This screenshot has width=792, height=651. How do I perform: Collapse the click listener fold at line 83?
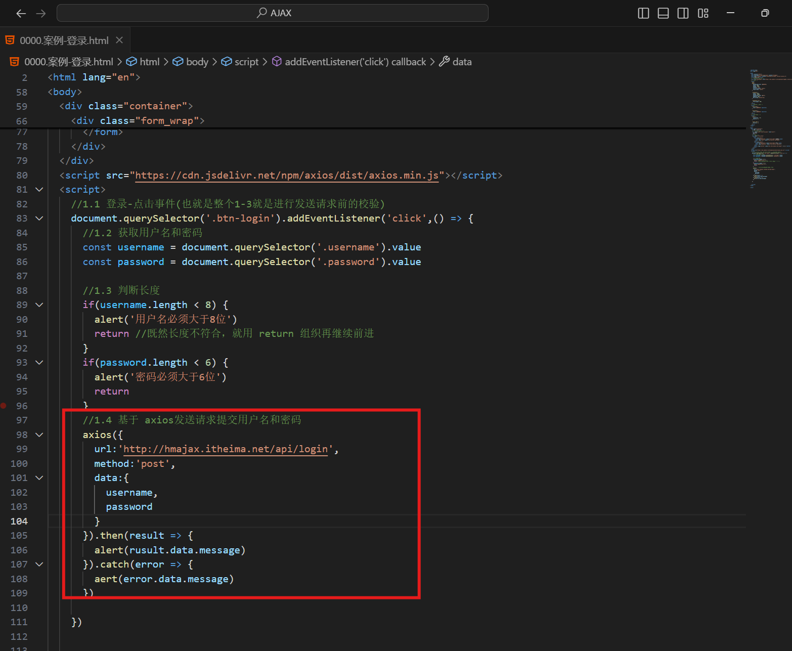point(39,219)
